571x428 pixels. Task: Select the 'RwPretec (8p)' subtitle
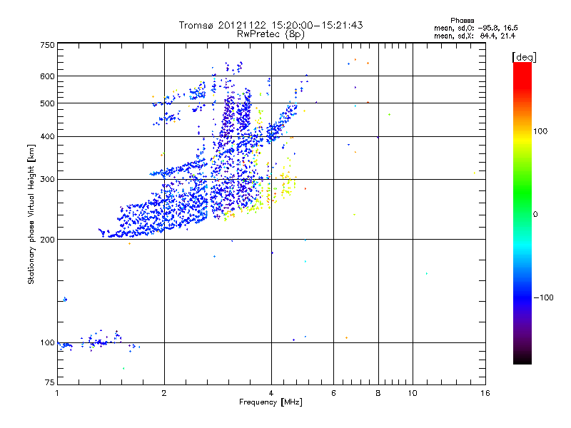(271, 34)
